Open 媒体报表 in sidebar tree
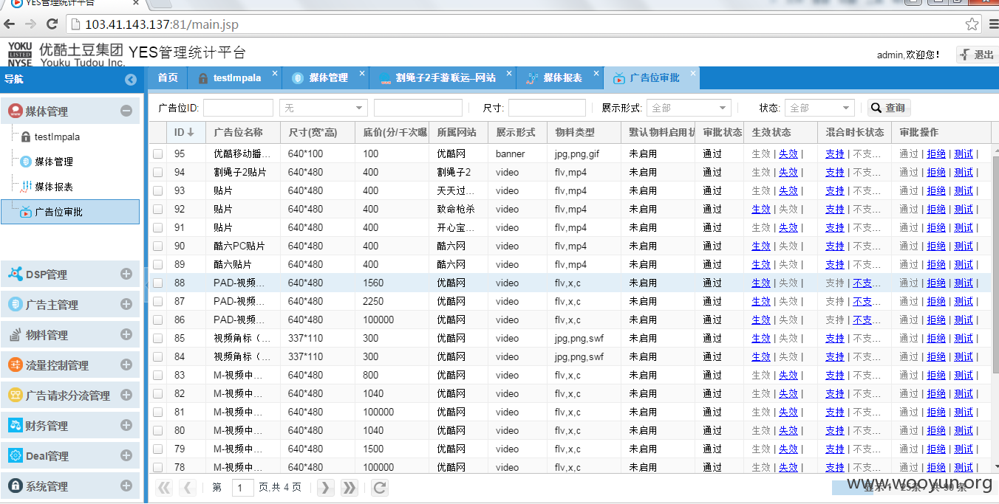 [x=54, y=187]
